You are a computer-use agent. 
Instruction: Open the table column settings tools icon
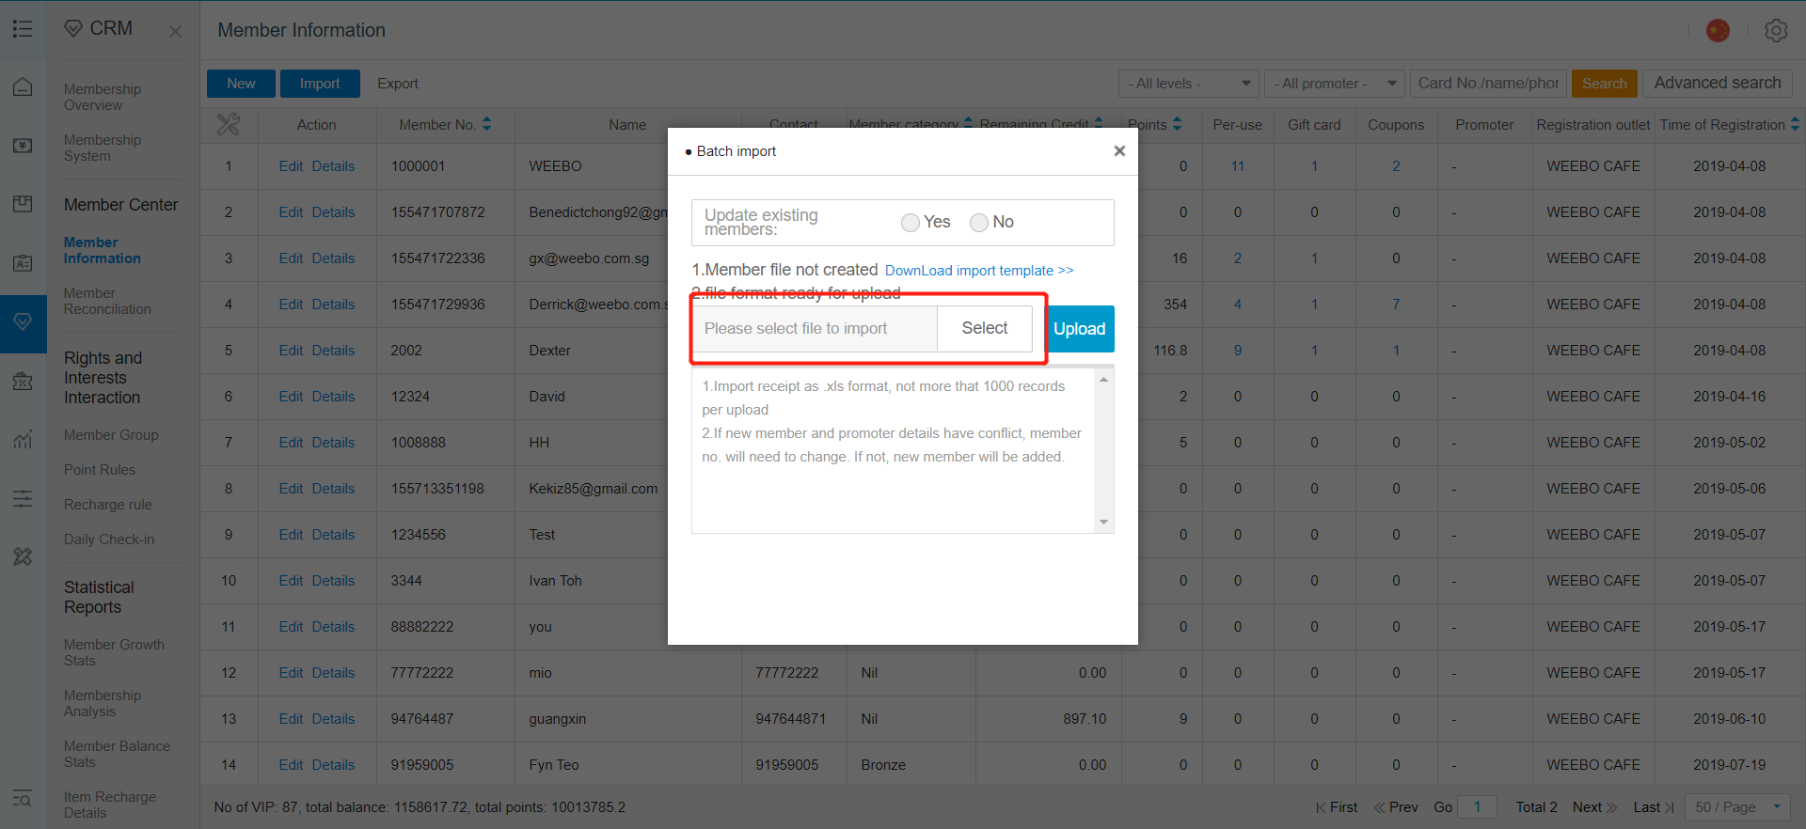(x=229, y=124)
